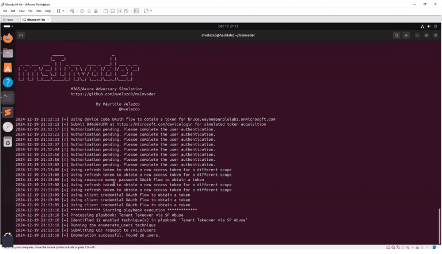Click the stretch guest display icon
This screenshot has width=442, height=254.
(x=146, y=11)
